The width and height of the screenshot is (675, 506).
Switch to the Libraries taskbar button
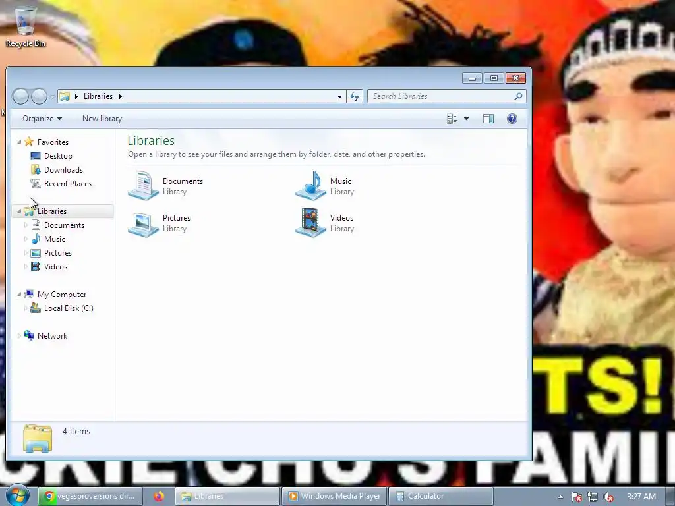[227, 496]
